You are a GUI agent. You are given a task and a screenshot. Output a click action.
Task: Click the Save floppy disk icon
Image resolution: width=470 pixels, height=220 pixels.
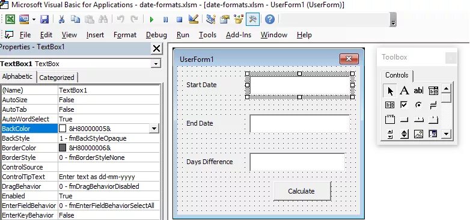point(44,19)
